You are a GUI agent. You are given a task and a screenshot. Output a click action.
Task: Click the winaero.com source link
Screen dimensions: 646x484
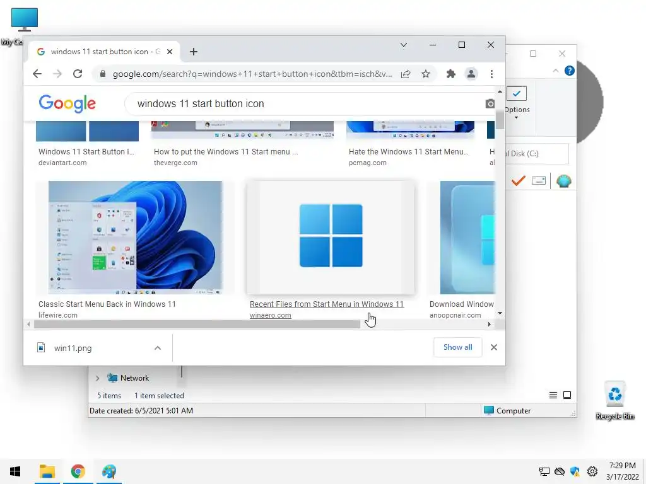[x=270, y=315]
